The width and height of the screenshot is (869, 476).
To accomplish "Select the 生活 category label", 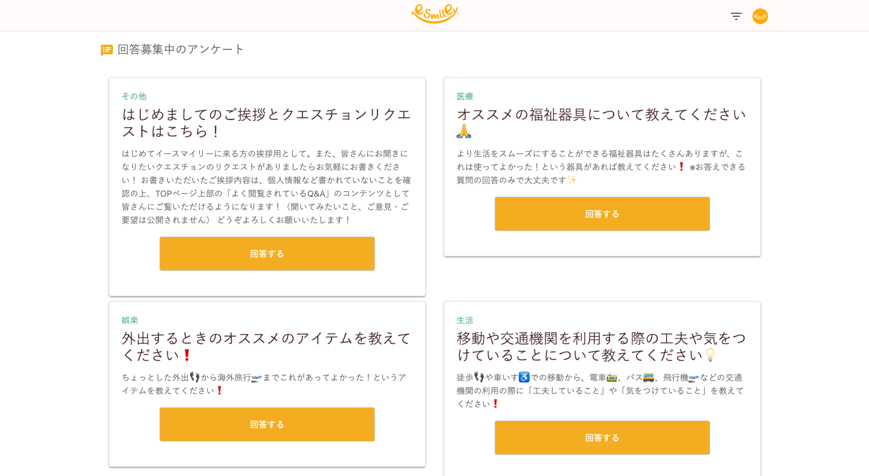I will (465, 320).
